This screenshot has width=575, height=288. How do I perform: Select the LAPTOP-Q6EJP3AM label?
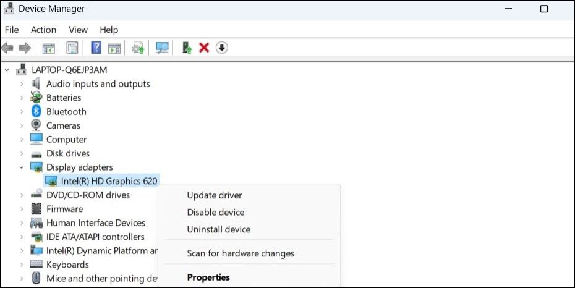click(69, 70)
